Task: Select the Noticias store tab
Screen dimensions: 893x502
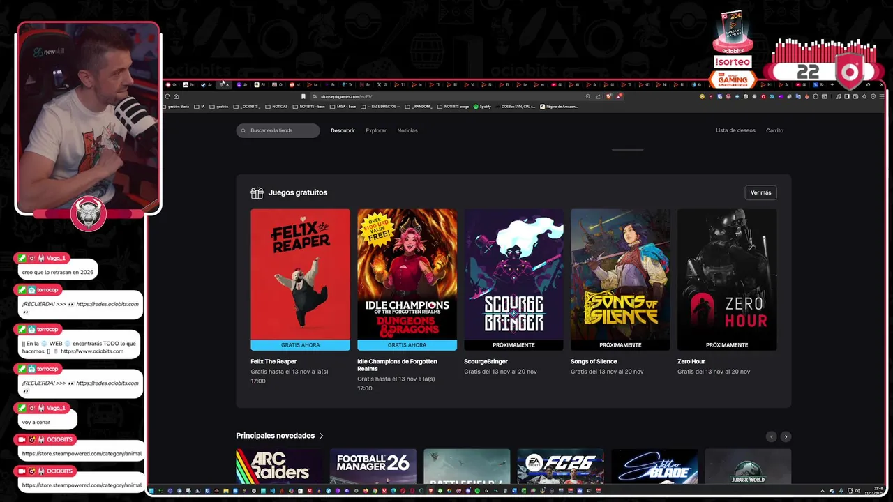Action: [x=407, y=130]
